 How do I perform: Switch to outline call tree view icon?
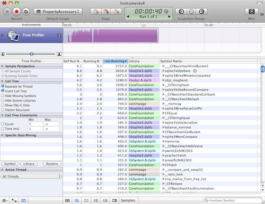click(77, 200)
